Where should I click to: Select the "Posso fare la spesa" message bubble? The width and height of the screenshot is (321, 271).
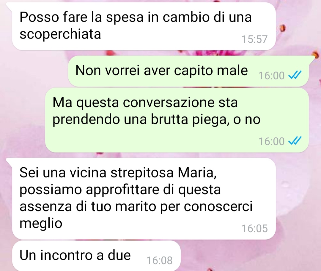tap(144, 27)
